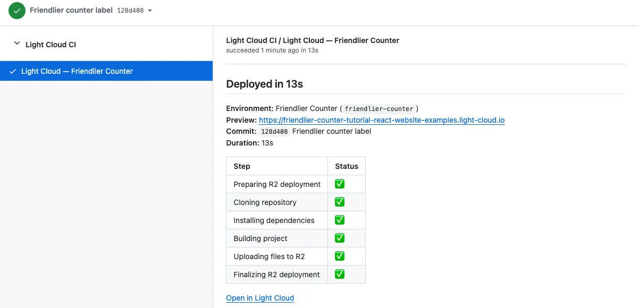Click the Status column header
Viewport: 639px width, 308px height.
347,166
